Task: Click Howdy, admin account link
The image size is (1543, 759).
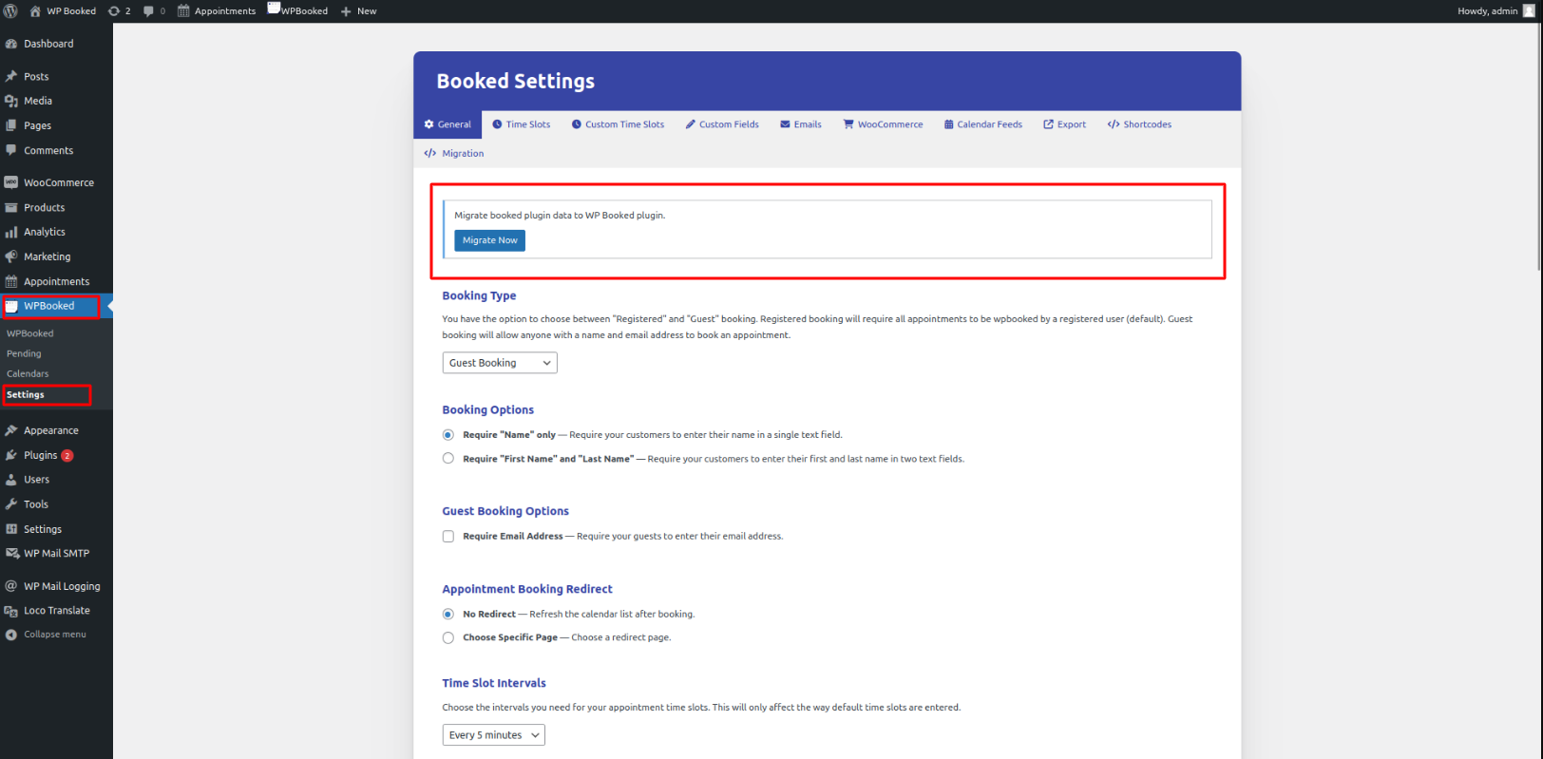Action: (x=1496, y=11)
